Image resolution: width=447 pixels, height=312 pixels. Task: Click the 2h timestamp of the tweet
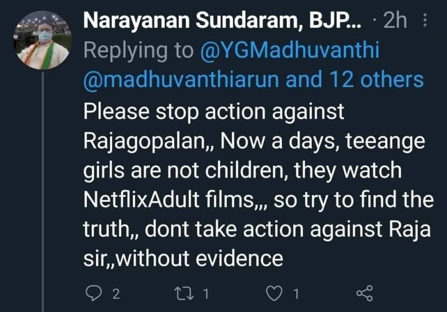click(x=395, y=21)
